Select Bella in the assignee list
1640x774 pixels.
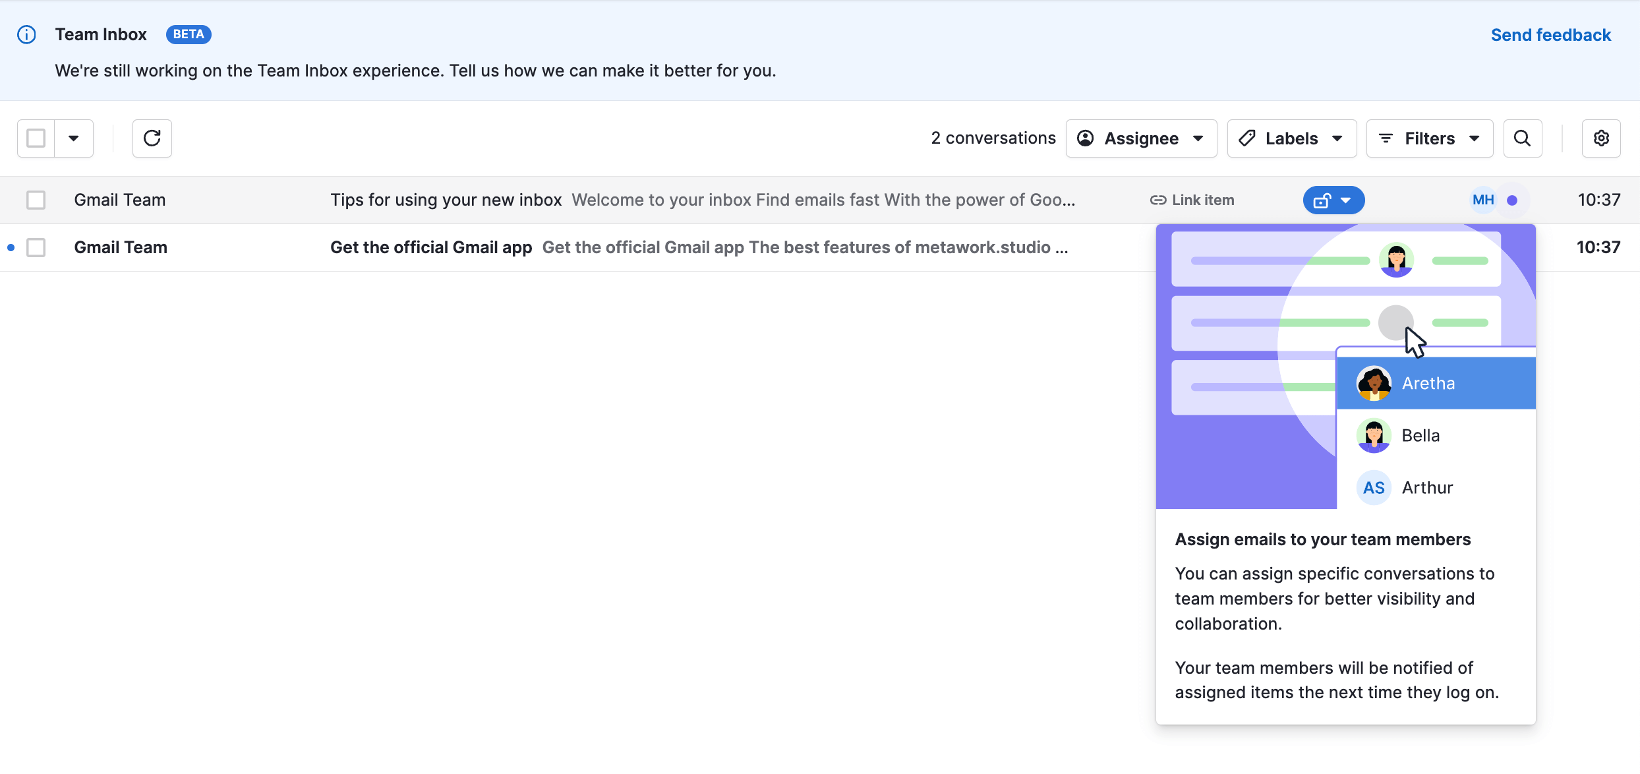[1421, 436]
